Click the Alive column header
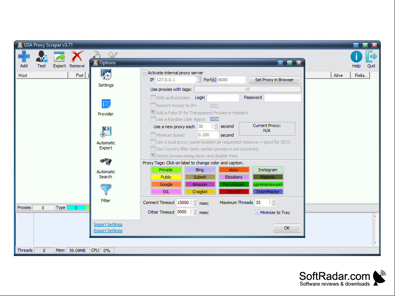The image size is (395, 296). pos(341,75)
